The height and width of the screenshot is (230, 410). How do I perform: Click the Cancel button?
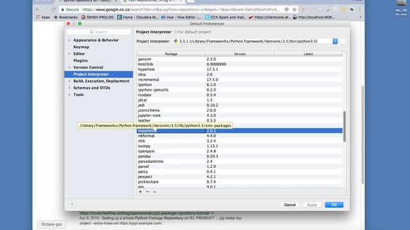[x=290, y=204]
